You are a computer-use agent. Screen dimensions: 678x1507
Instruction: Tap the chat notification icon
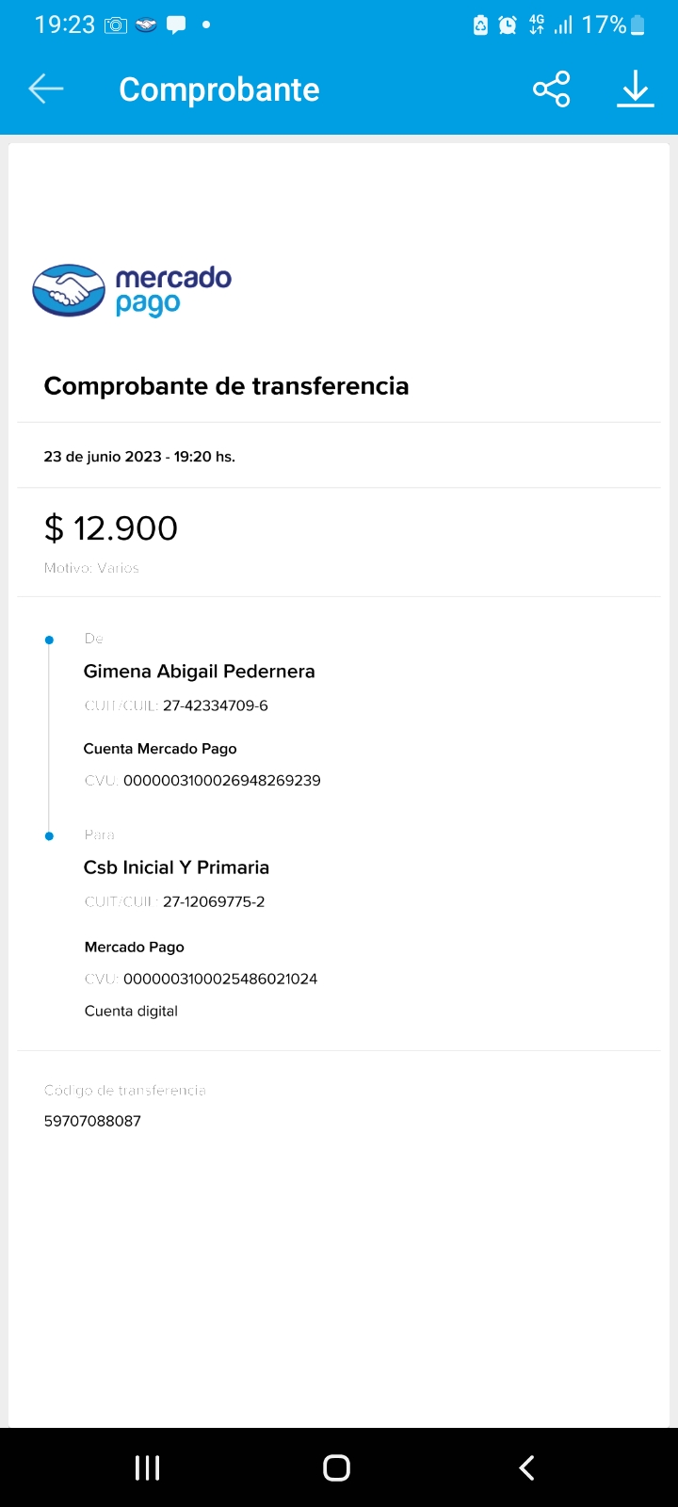[x=176, y=25]
